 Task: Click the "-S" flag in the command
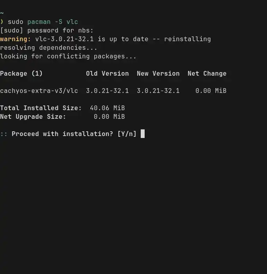tap(58, 22)
